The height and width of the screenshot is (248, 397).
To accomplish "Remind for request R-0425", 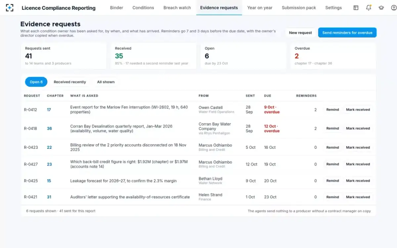I will pos(332,181).
